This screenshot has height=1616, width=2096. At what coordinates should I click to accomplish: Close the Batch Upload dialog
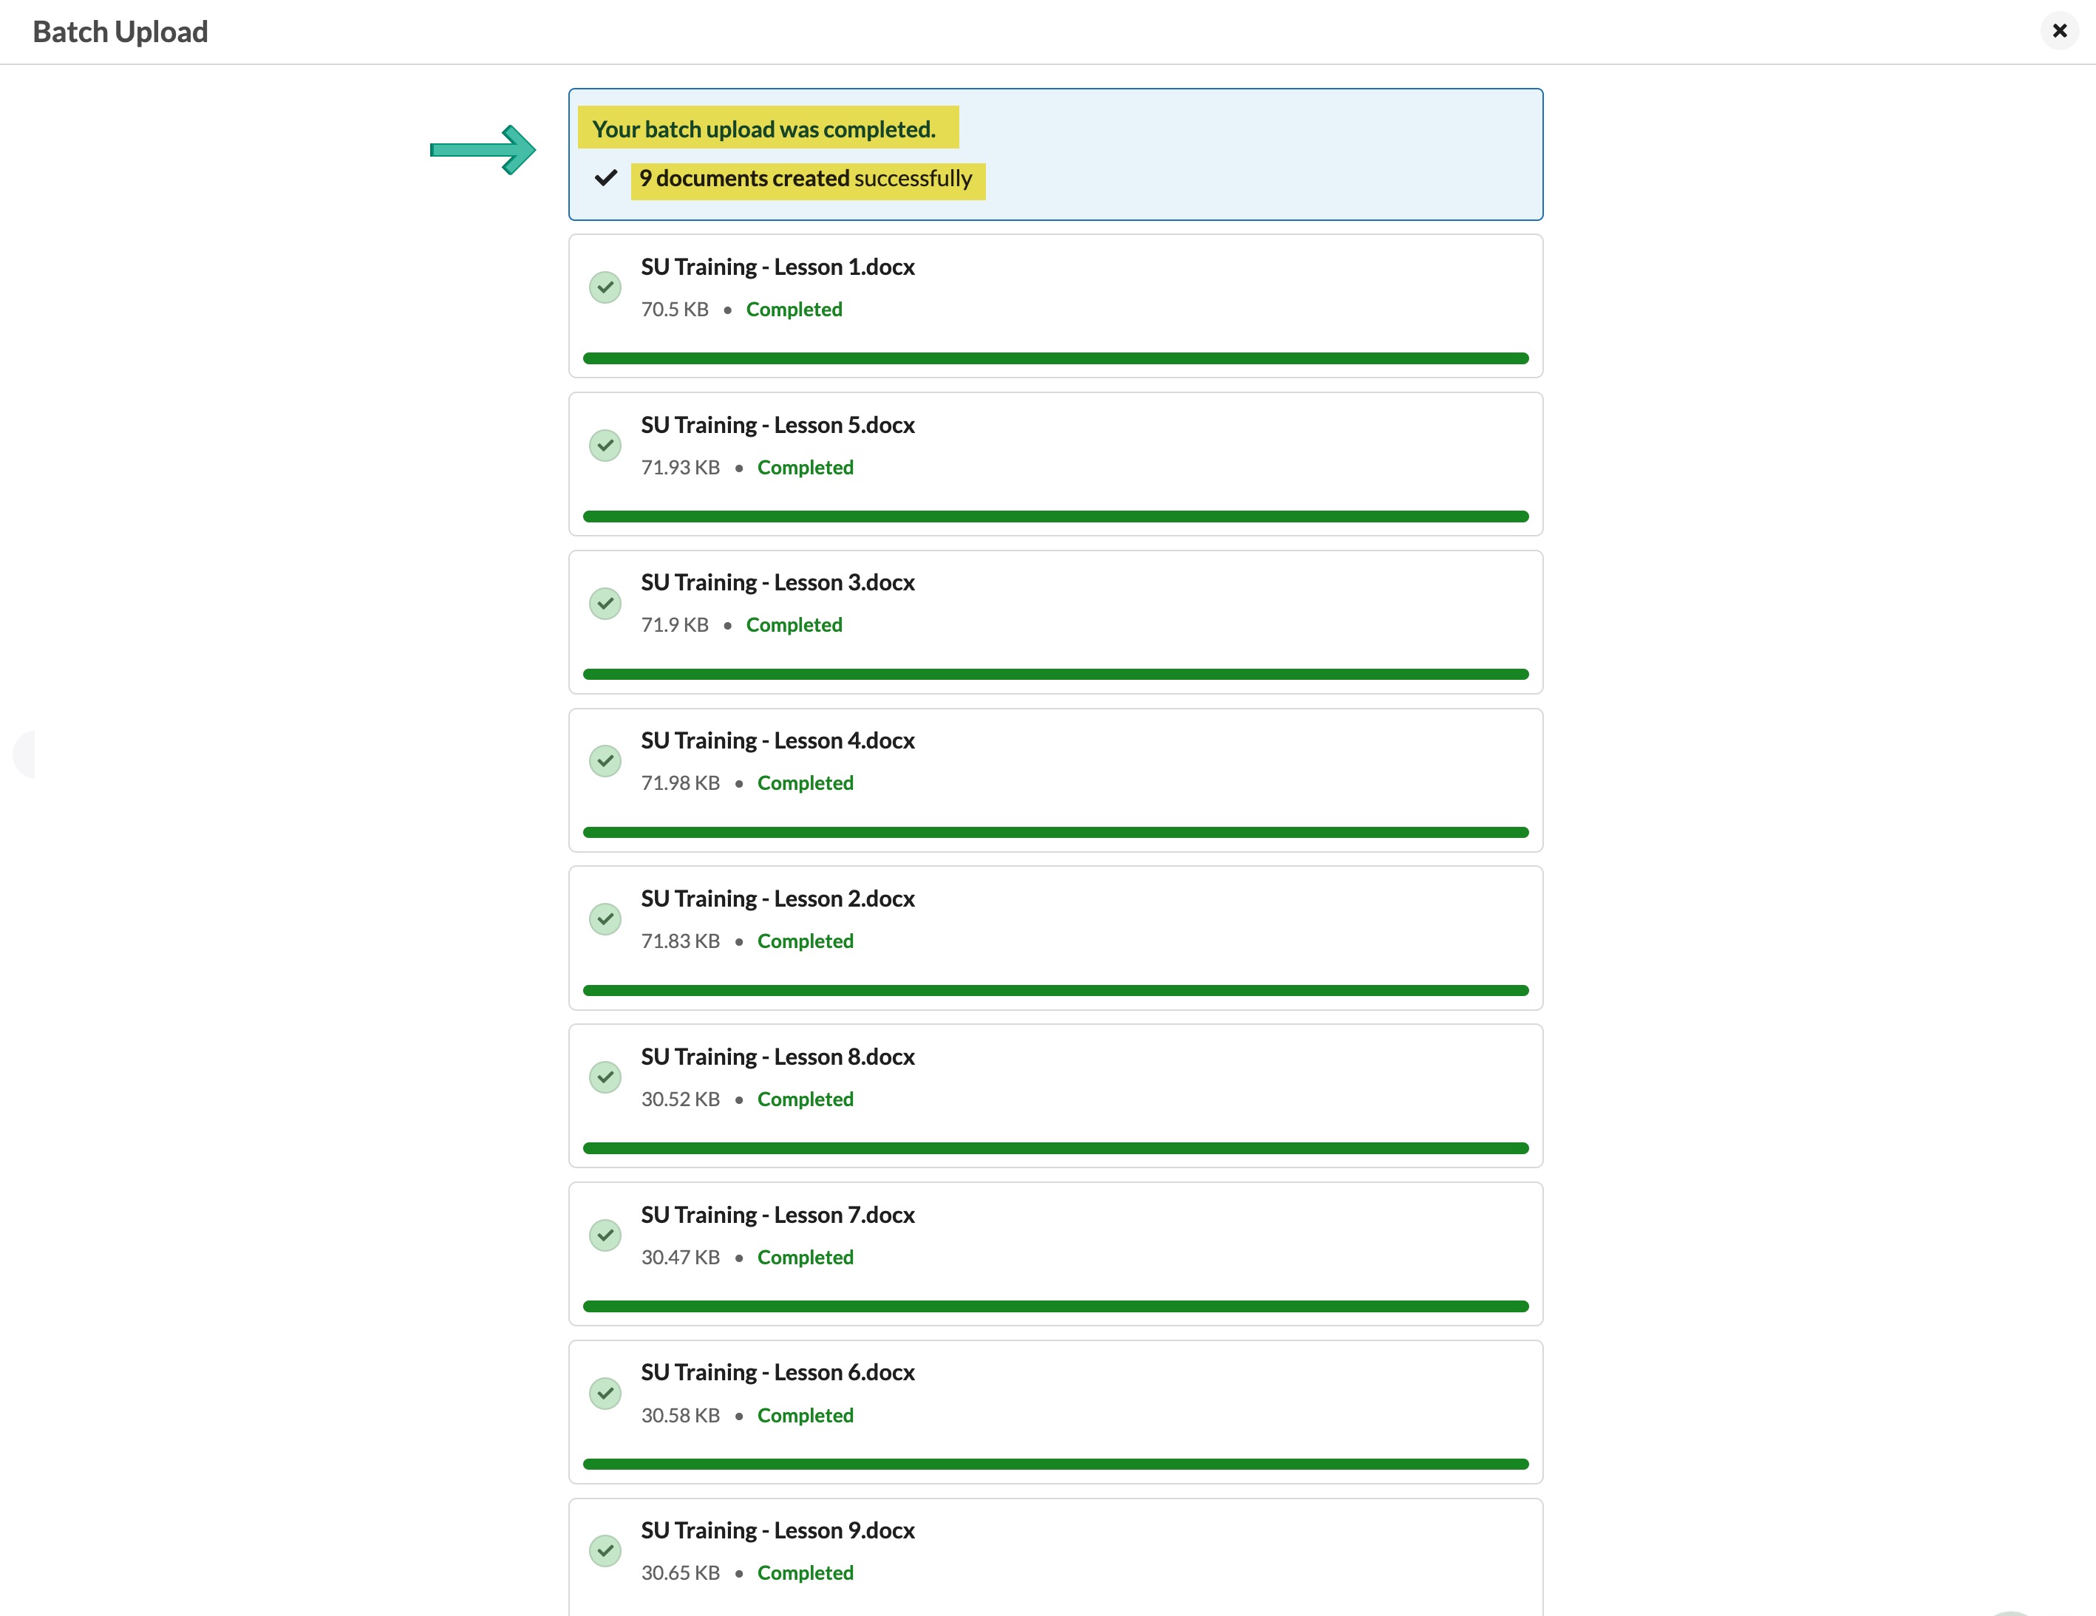pyautogui.click(x=2058, y=31)
